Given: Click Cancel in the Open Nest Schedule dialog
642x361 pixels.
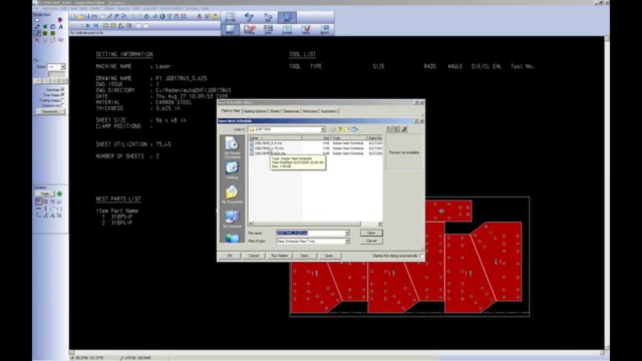Looking at the screenshot, I should pos(371,241).
